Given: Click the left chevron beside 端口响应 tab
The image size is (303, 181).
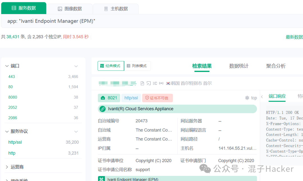Looking at the screenshot, I should tap(262, 97).
